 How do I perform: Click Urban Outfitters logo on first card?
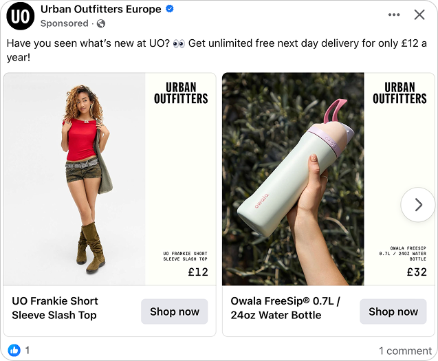(181, 93)
